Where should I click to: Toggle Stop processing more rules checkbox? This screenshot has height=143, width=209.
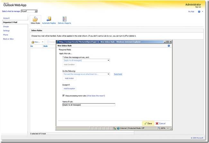[63, 96]
